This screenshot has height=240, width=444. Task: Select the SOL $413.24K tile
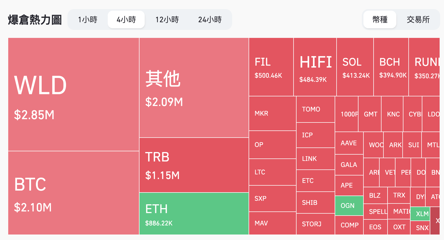[x=355, y=67]
